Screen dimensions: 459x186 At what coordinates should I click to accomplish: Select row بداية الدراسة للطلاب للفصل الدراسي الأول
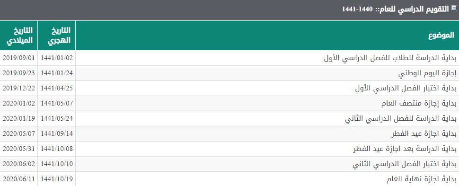pos(229,58)
